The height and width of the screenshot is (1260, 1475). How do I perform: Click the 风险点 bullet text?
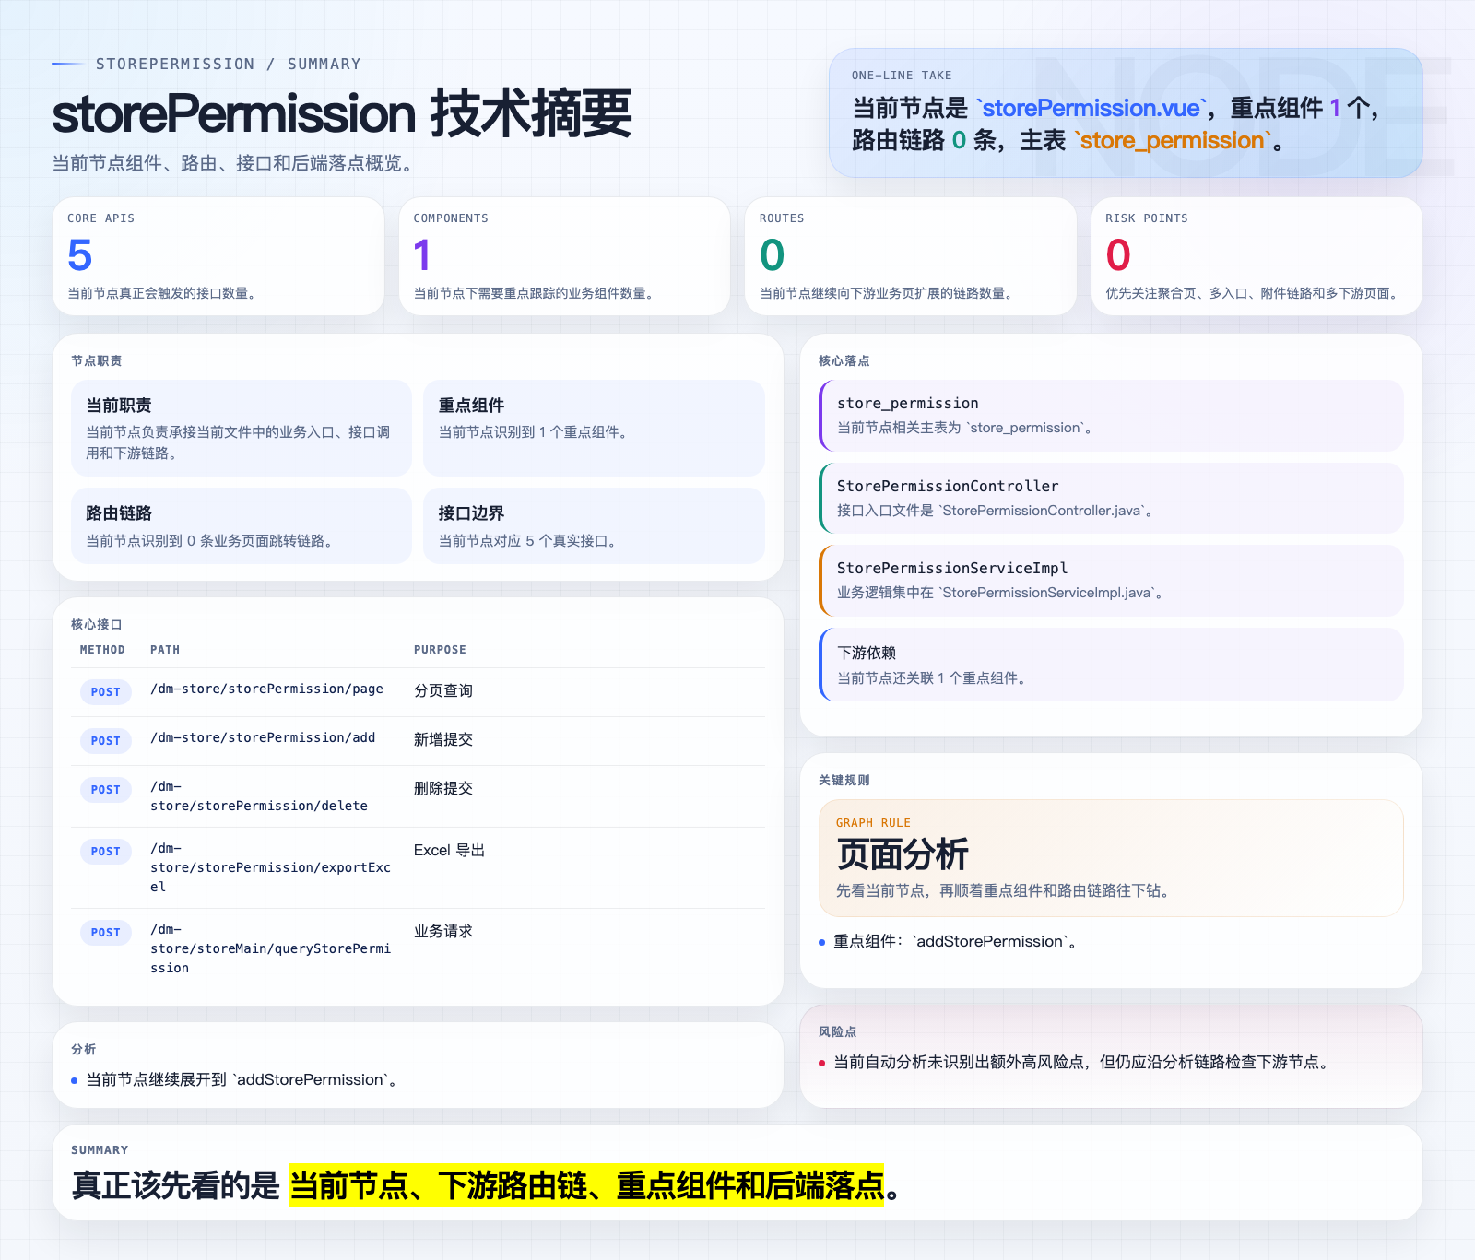1083,1062
